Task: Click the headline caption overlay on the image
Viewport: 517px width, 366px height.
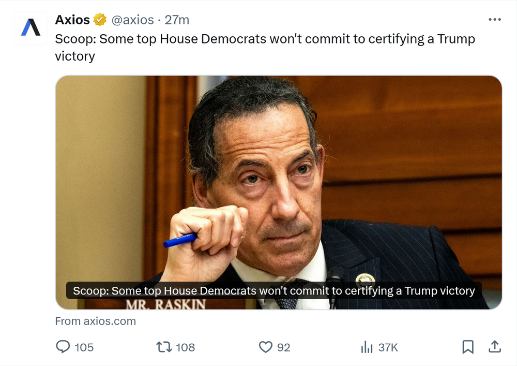Action: click(x=273, y=290)
